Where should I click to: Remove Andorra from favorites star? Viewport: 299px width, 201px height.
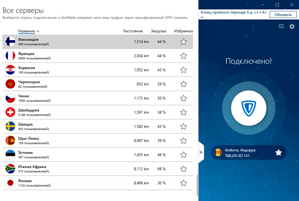point(278,153)
